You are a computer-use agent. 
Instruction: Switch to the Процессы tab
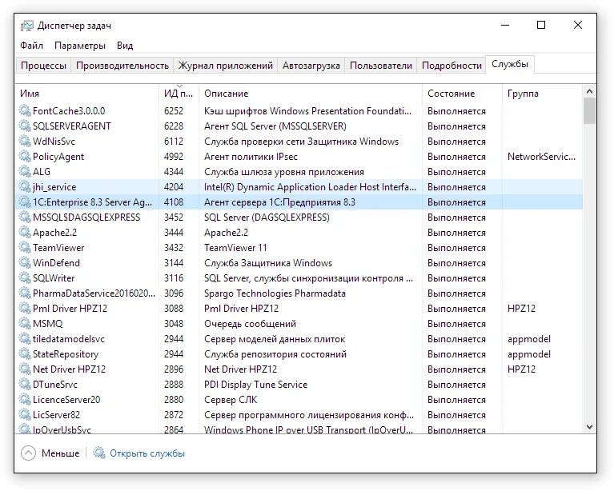[43, 66]
